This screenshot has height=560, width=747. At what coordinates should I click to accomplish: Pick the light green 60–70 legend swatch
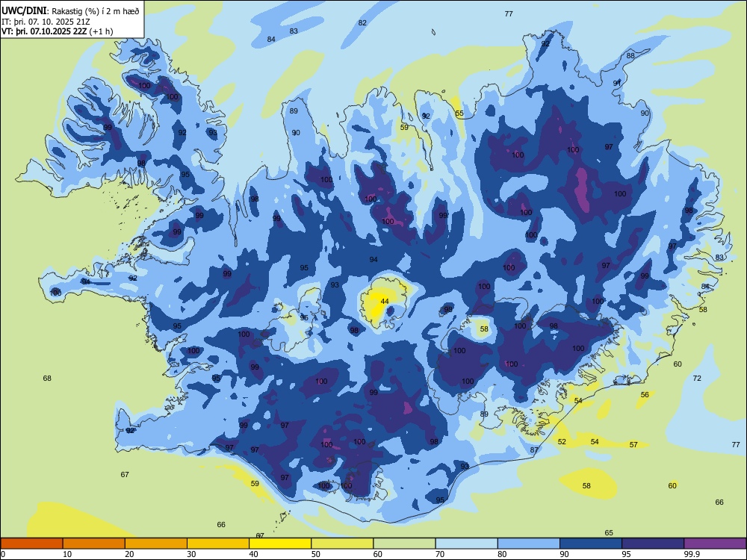[x=404, y=544]
